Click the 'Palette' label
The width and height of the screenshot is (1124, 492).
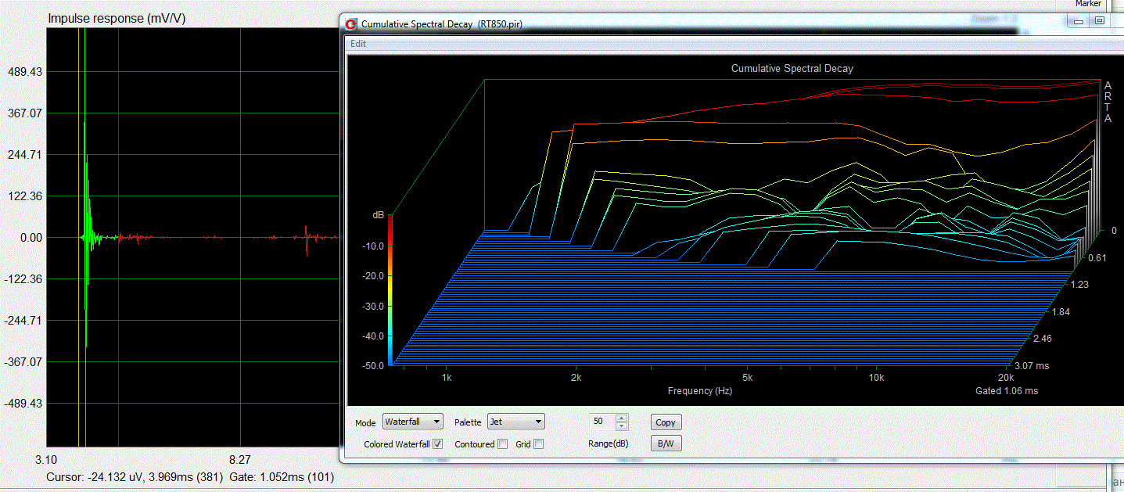tap(468, 422)
